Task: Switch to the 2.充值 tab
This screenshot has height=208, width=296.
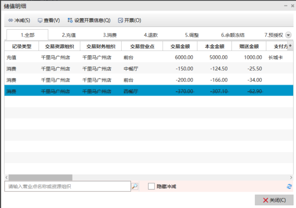Action: [69, 35]
